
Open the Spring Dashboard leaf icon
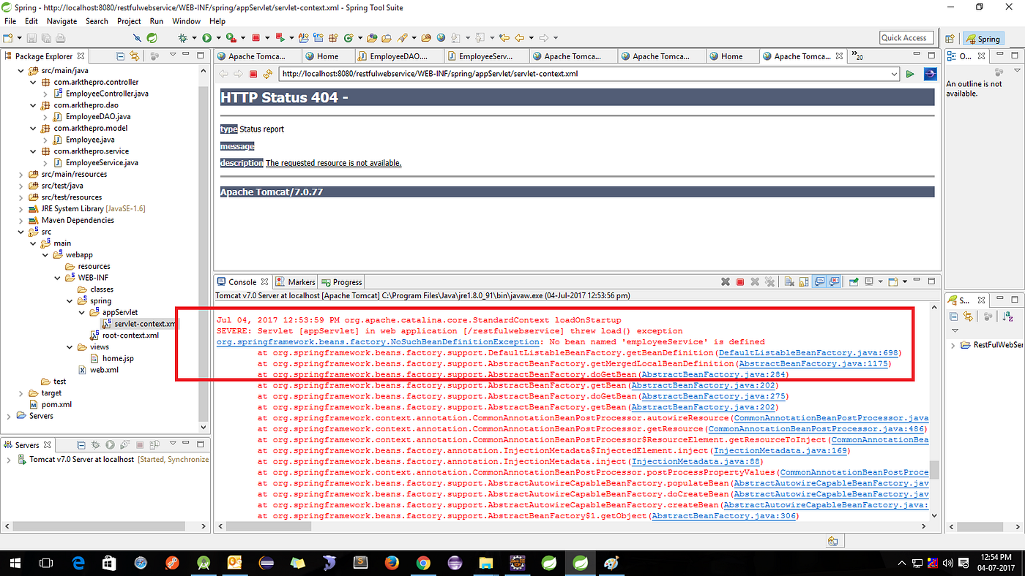click(x=152, y=38)
